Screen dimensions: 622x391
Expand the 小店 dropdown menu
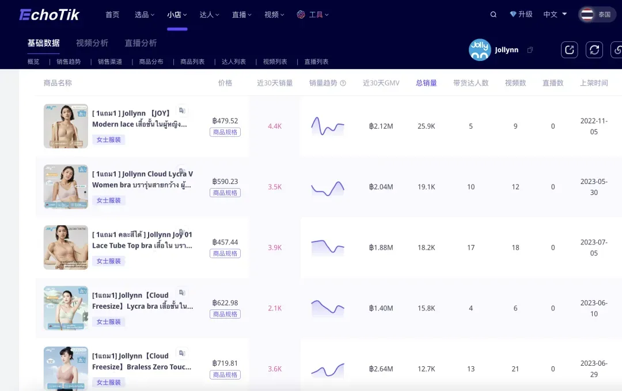177,14
